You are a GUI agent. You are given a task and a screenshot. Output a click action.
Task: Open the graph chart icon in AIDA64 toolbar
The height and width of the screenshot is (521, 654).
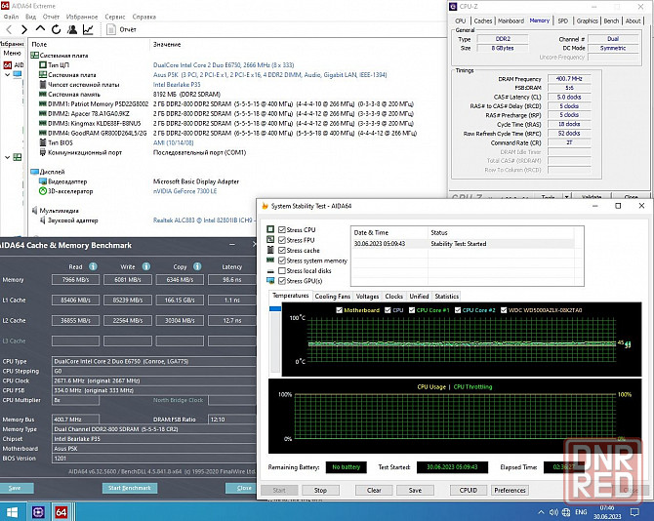[88, 29]
